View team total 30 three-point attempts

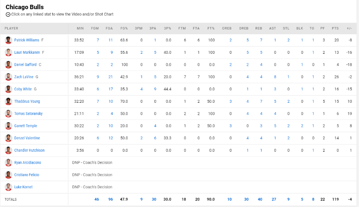154,199
